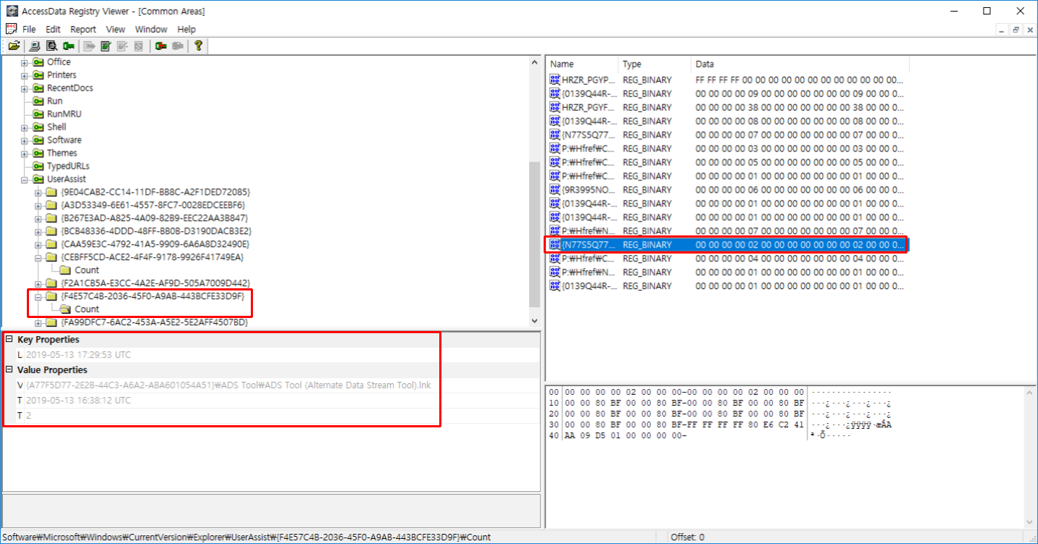Click the binary value icon beside HRZR_PGYP

[x=555, y=80]
